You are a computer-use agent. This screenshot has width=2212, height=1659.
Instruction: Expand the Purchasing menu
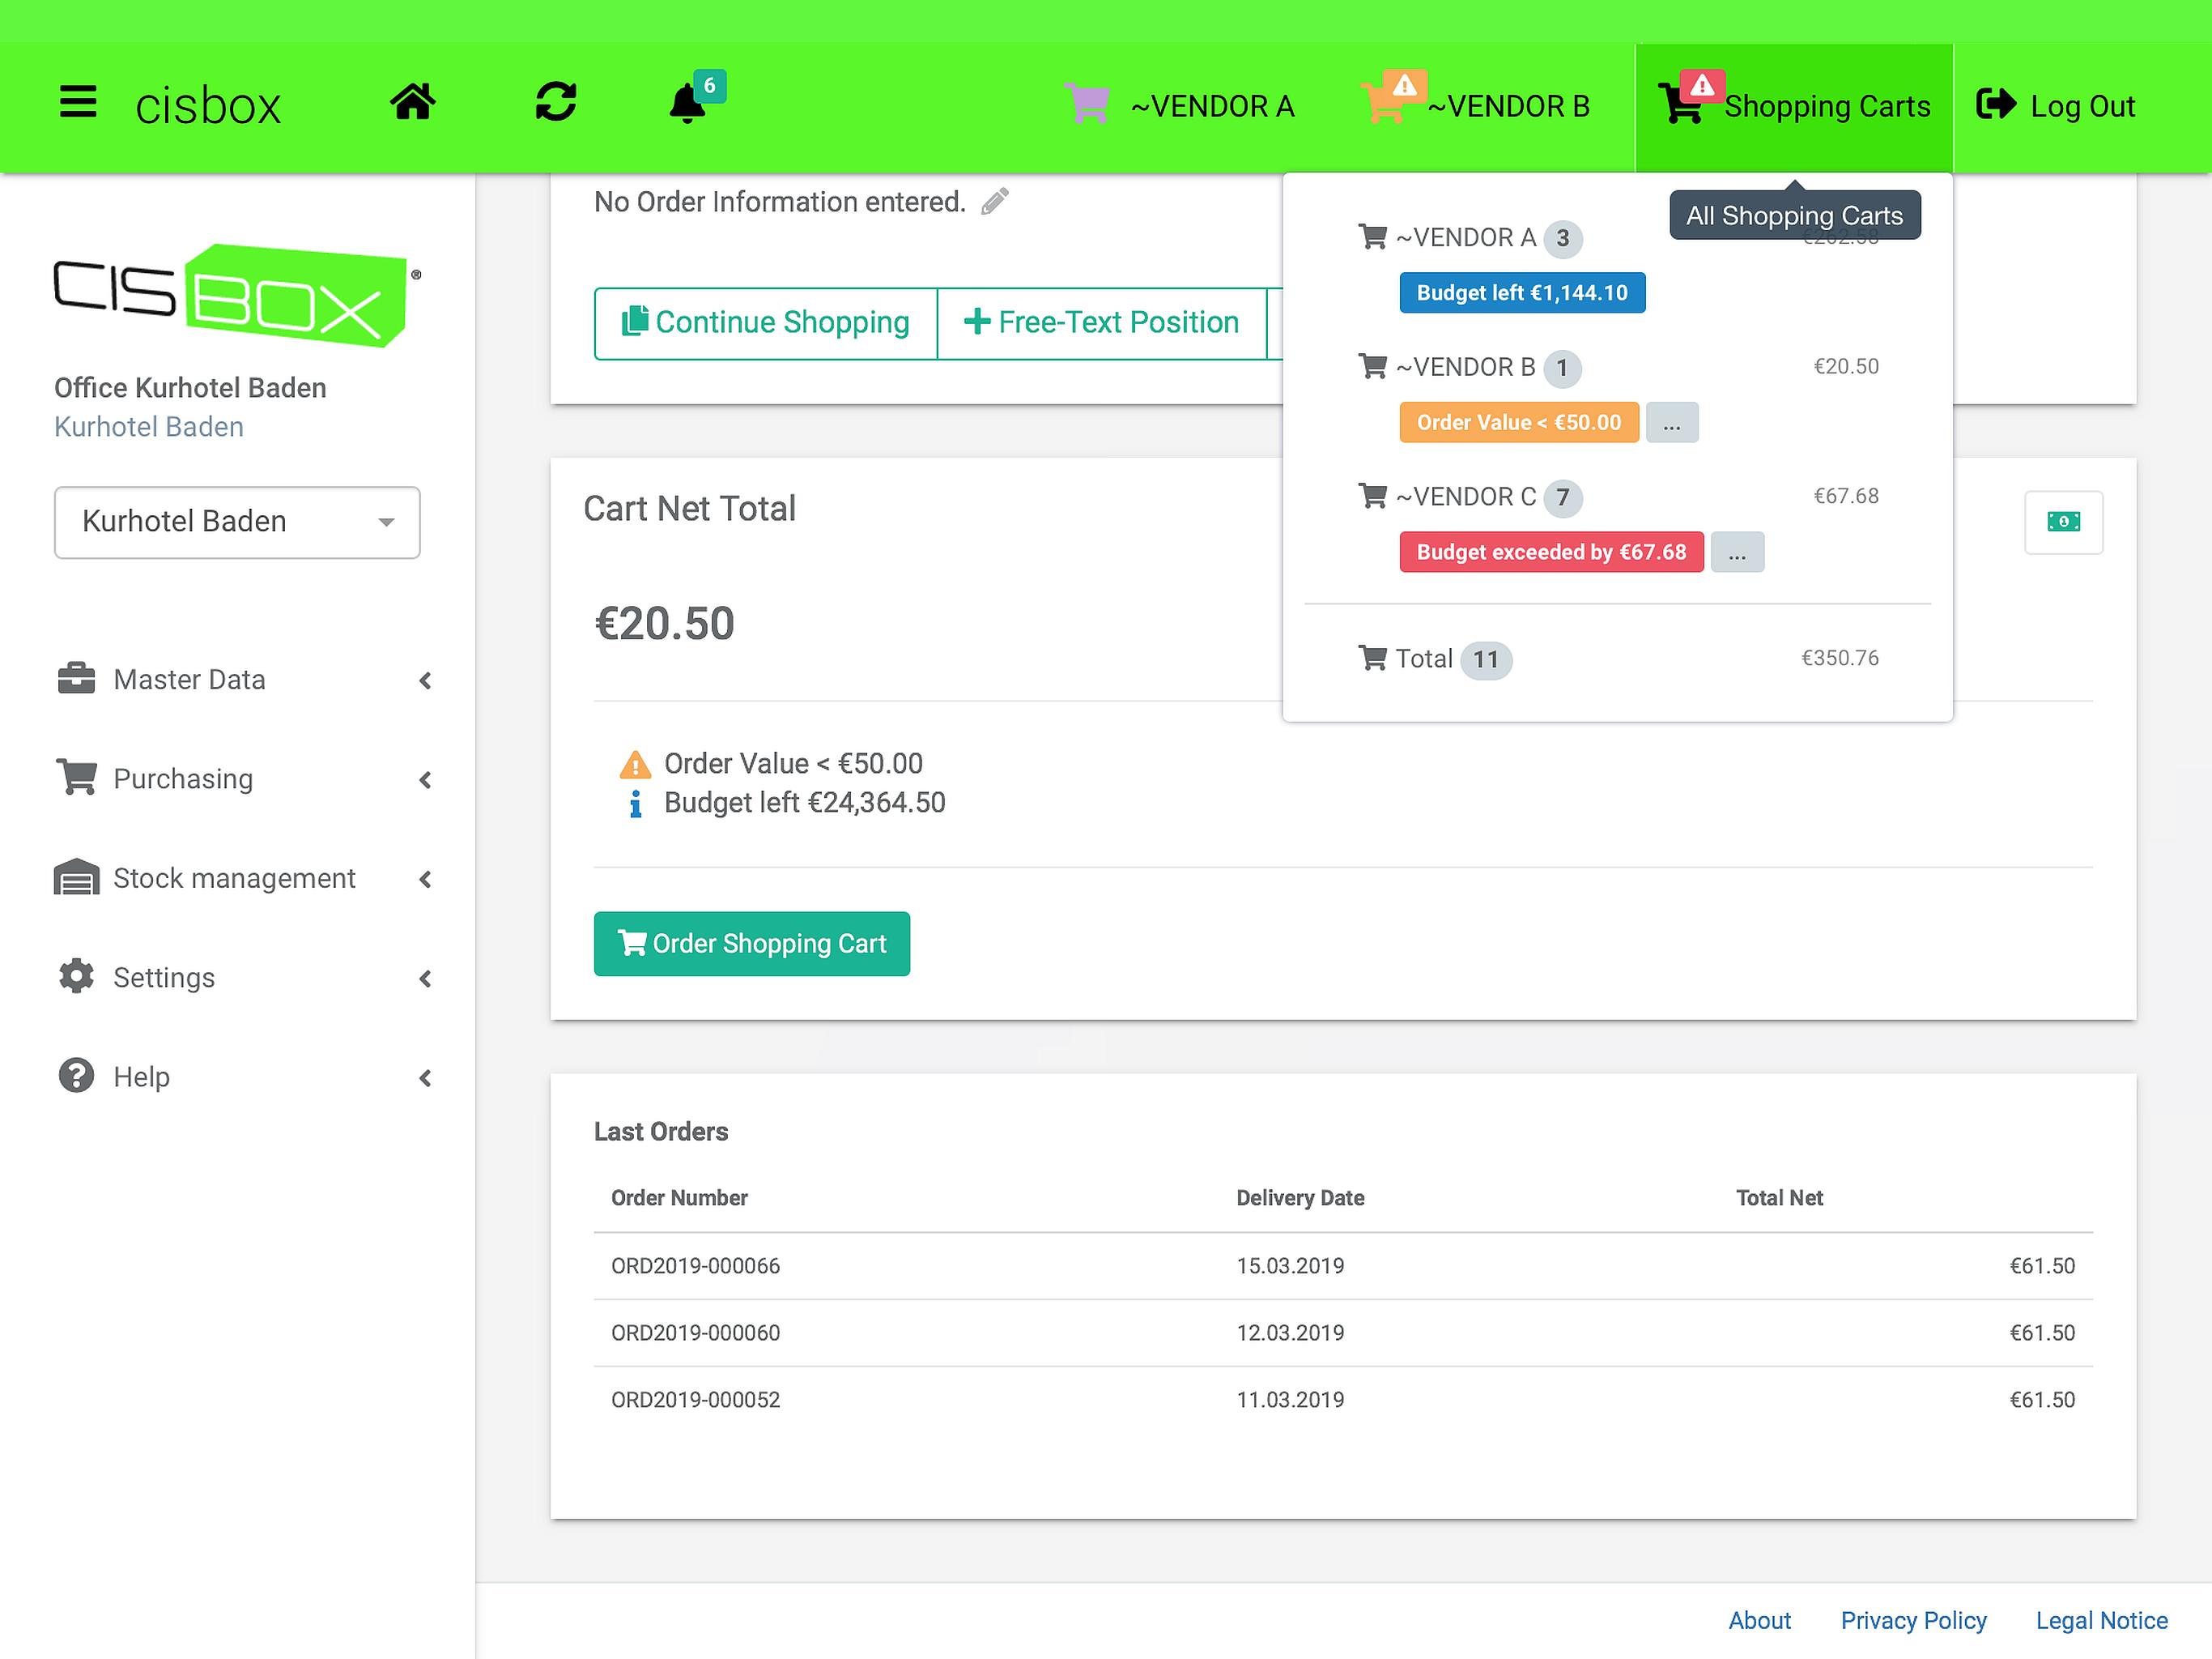pyautogui.click(x=245, y=778)
